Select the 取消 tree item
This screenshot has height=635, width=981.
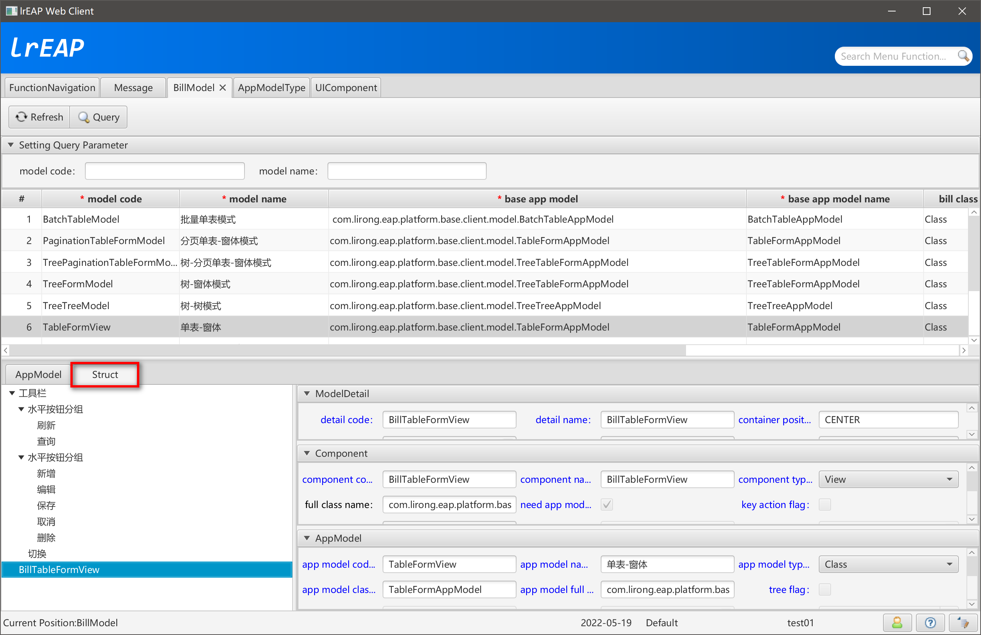click(x=46, y=521)
